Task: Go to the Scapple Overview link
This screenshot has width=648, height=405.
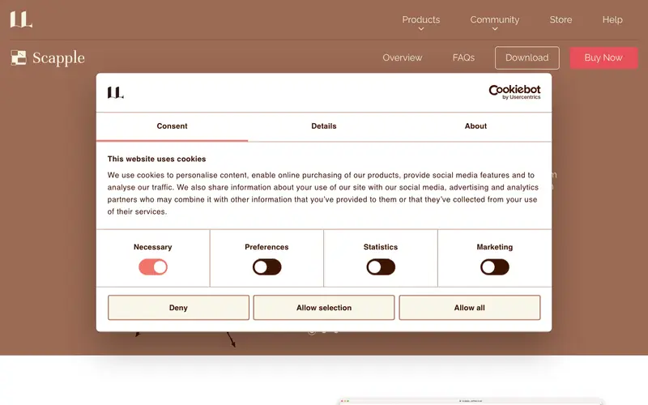Action: point(402,58)
